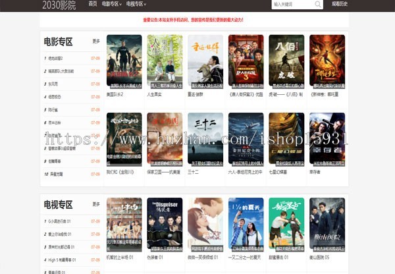Select rank 1 entry in TV ranking list
The image size is (395, 274).
(x=72, y=221)
